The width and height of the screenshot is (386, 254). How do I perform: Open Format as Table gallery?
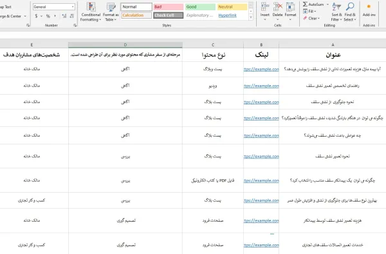point(111,12)
